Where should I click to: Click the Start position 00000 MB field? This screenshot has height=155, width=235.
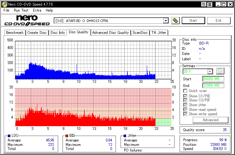click(x=213, y=79)
